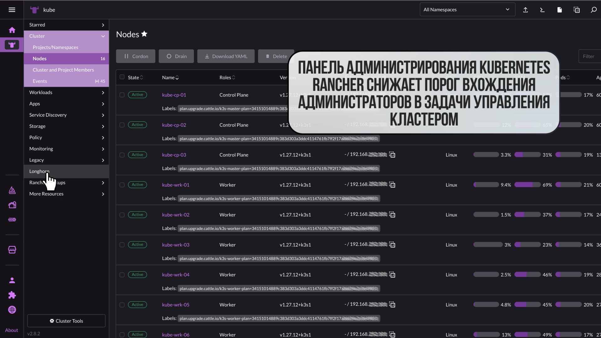The width and height of the screenshot is (601, 338).
Task: Click inside the Filter field
Action: [590, 56]
